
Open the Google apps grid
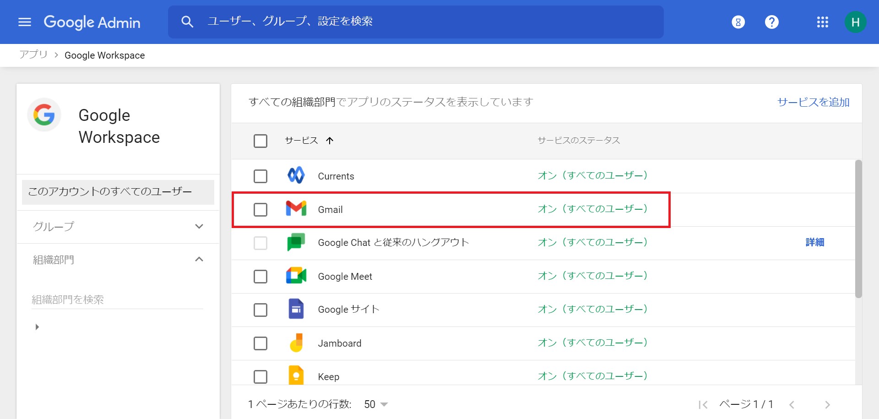(823, 22)
